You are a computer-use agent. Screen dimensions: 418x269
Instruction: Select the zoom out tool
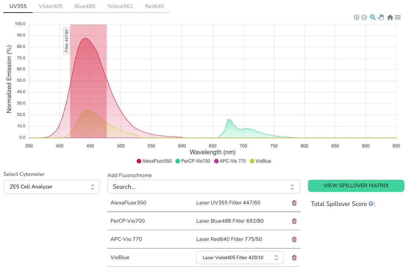pos(364,17)
